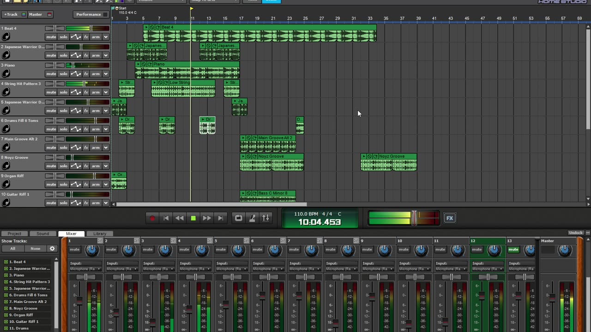Open channel 9 input Microphone dropdown
The image size is (591, 332).
pos(378,269)
